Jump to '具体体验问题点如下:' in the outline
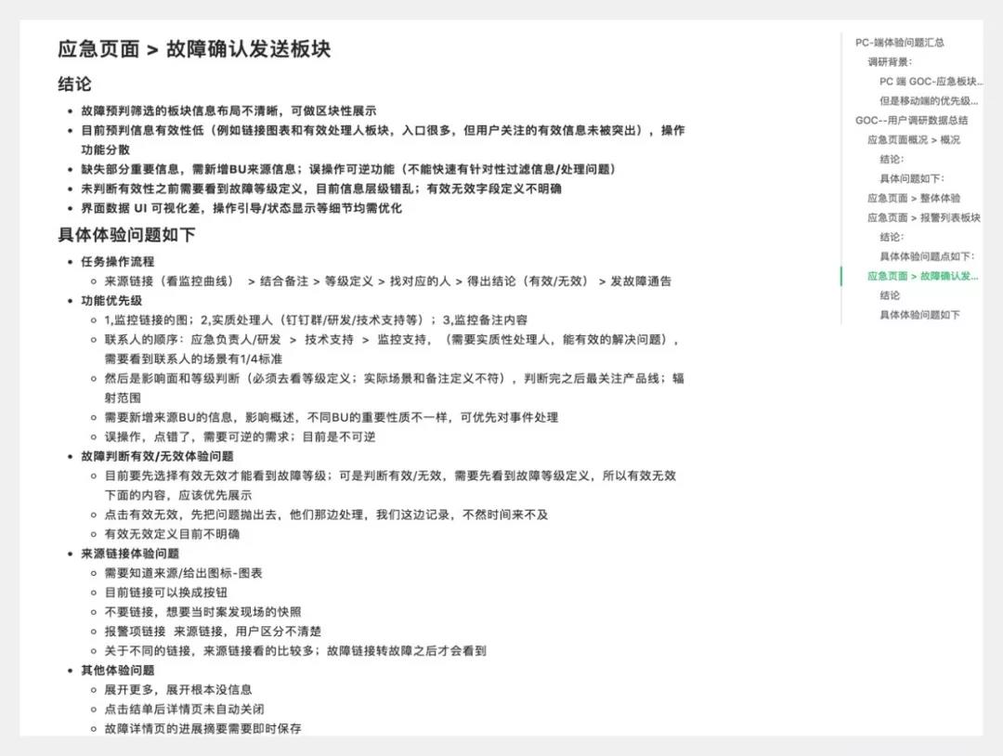The image size is (1003, 756). (927, 256)
